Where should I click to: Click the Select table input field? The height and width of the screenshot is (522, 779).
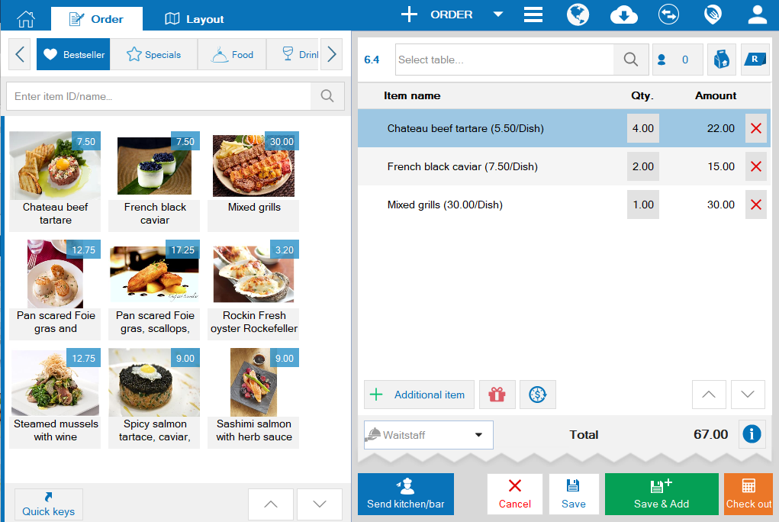point(504,60)
